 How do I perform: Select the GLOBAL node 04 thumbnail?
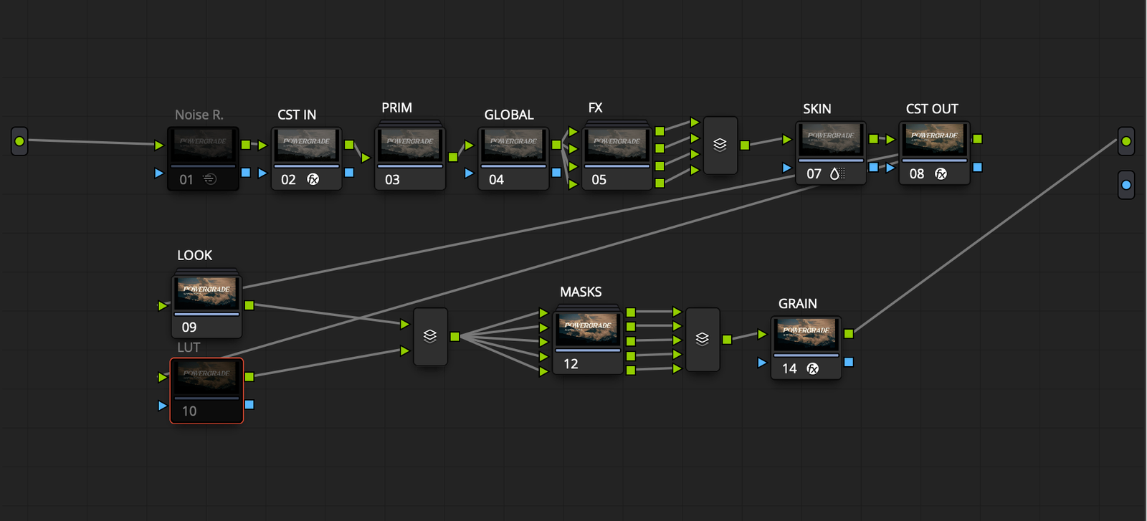(513, 145)
